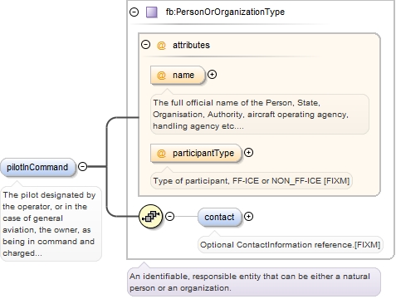Select the participantType attribute node
Screen dimensions: 396x299
196,153
